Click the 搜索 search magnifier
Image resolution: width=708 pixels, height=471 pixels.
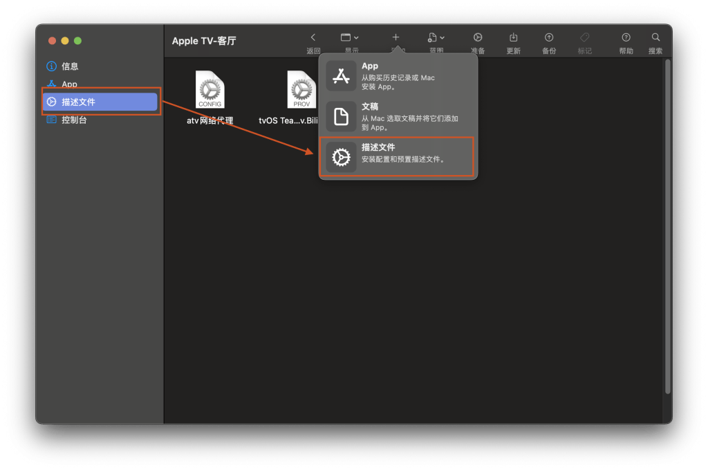(655, 37)
